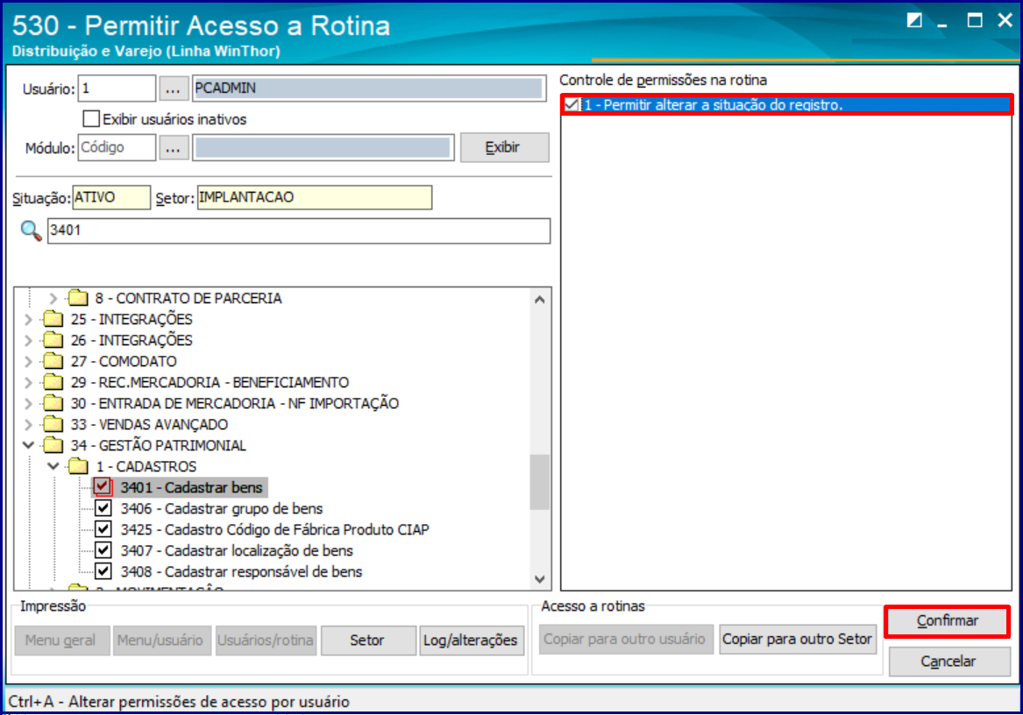The height and width of the screenshot is (715, 1023).
Task: Click the tree scrollbar up arrow
Action: pyautogui.click(x=540, y=300)
